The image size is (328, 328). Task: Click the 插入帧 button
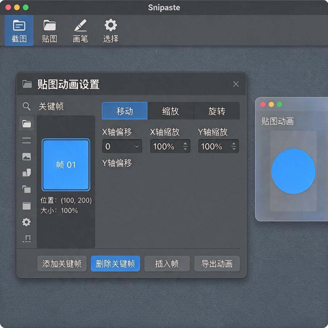click(x=167, y=264)
